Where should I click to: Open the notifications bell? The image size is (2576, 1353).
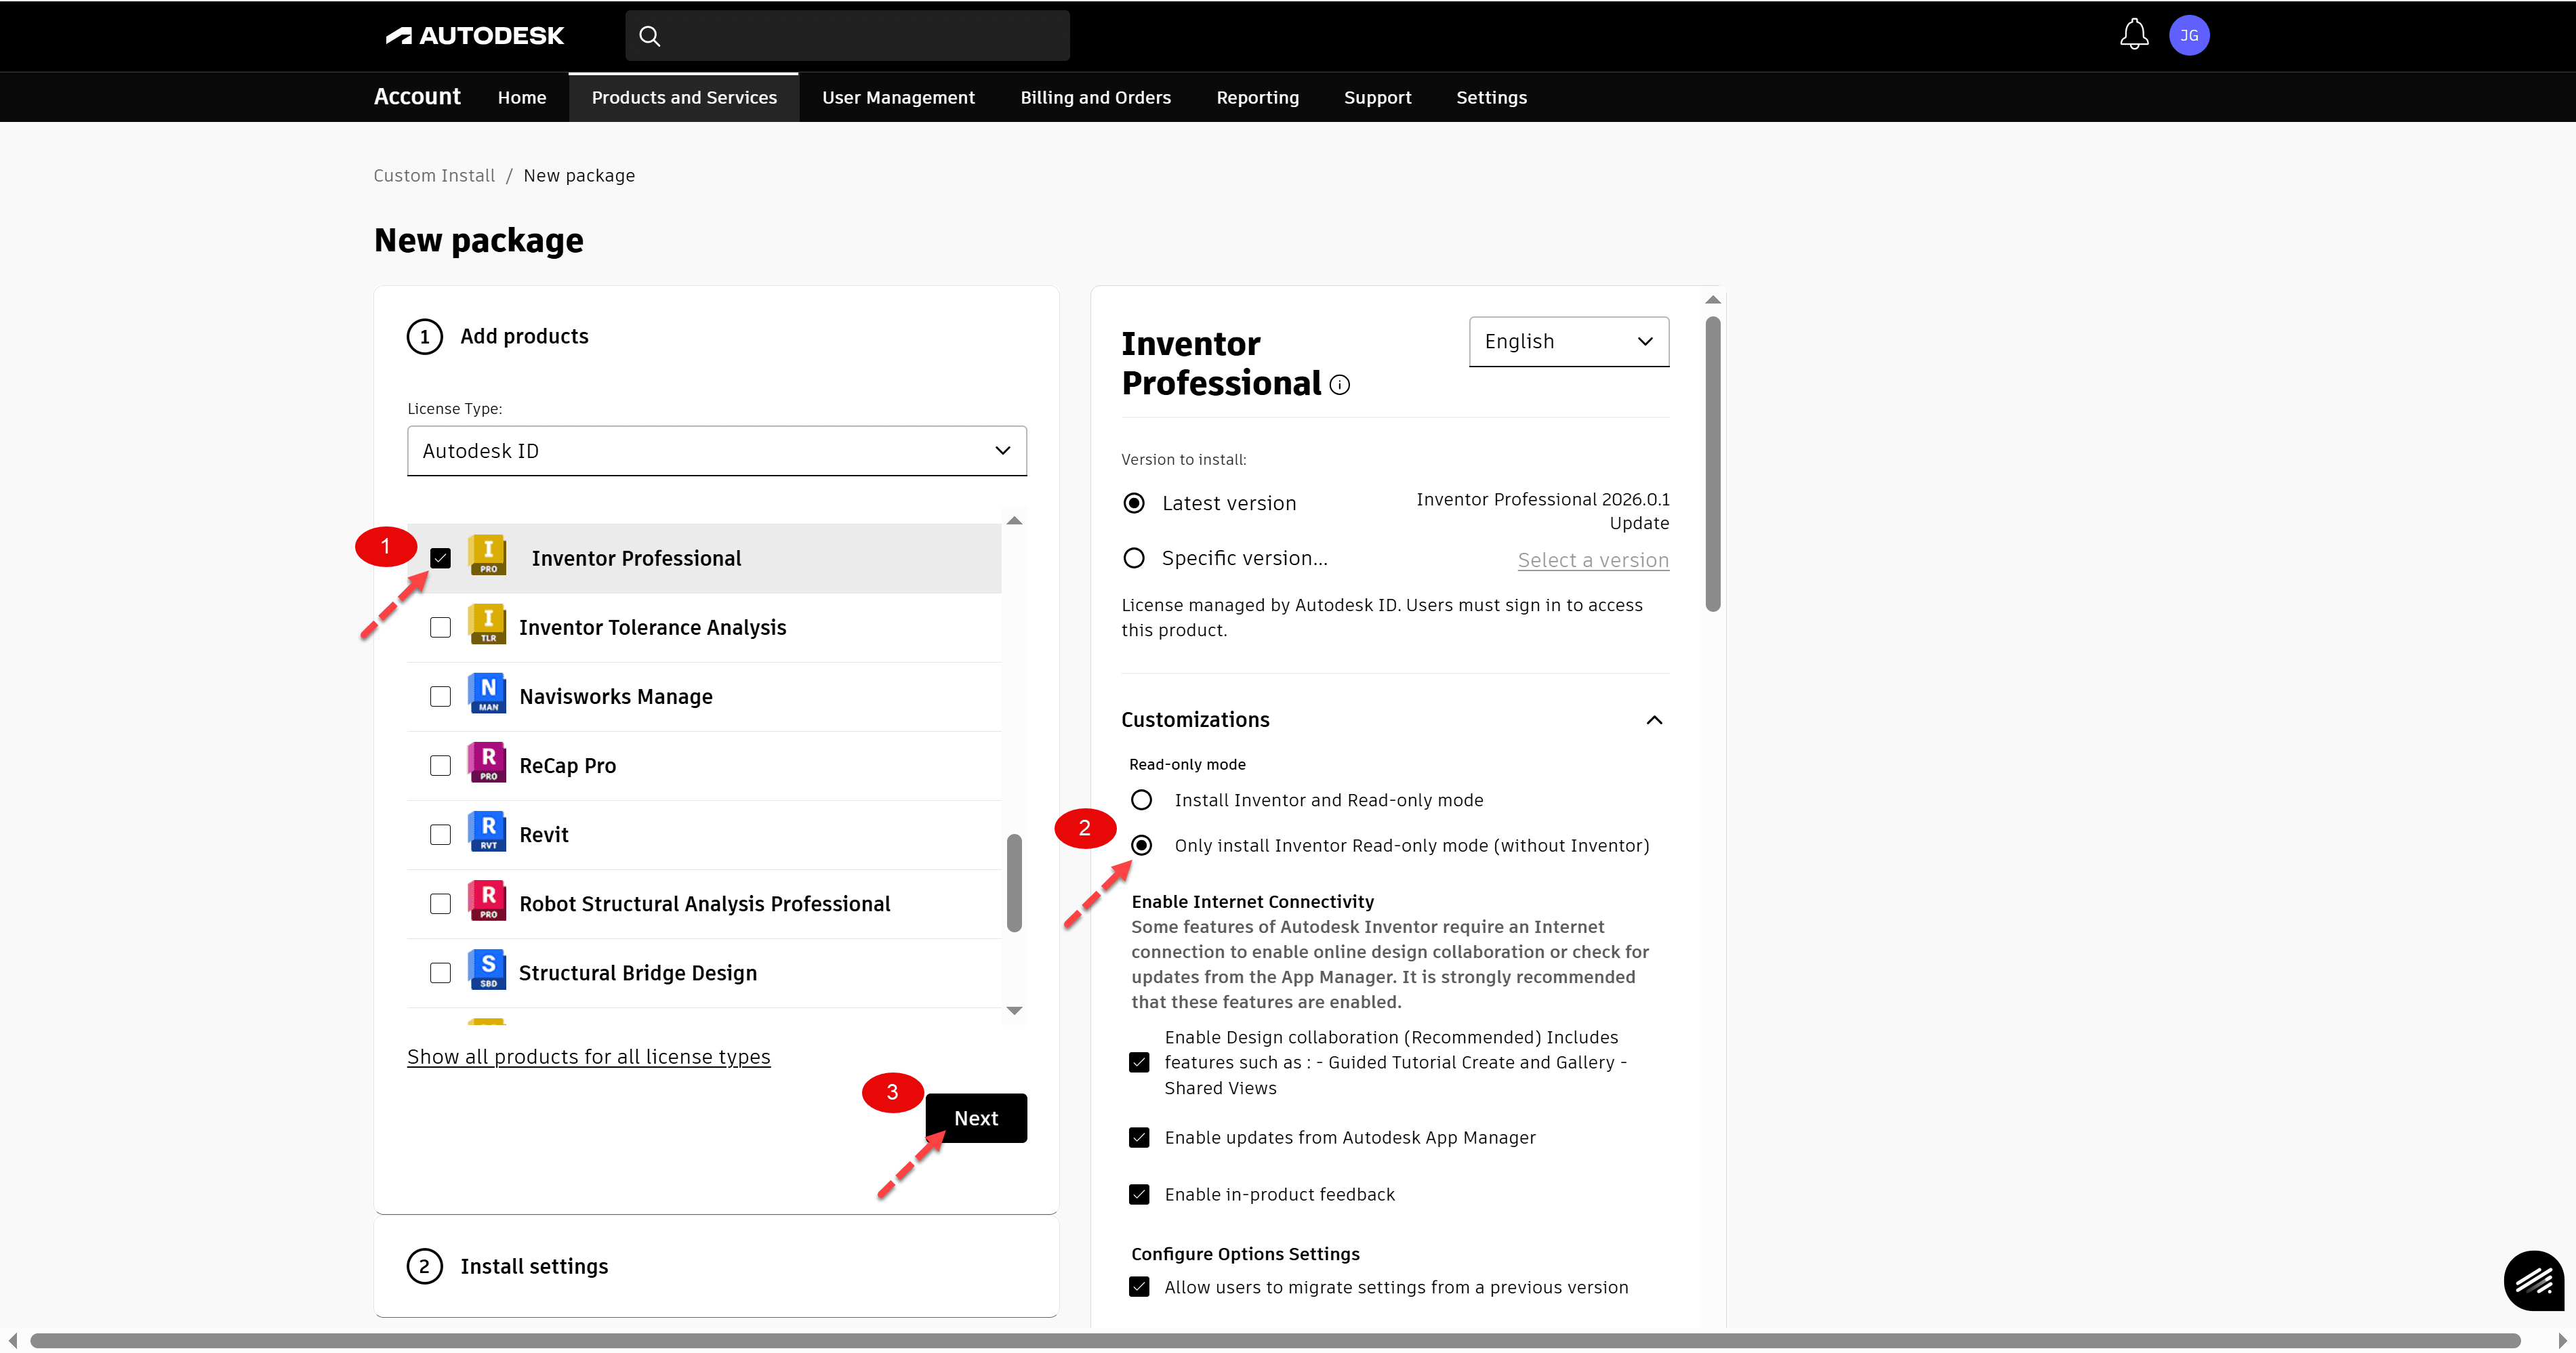click(2134, 35)
